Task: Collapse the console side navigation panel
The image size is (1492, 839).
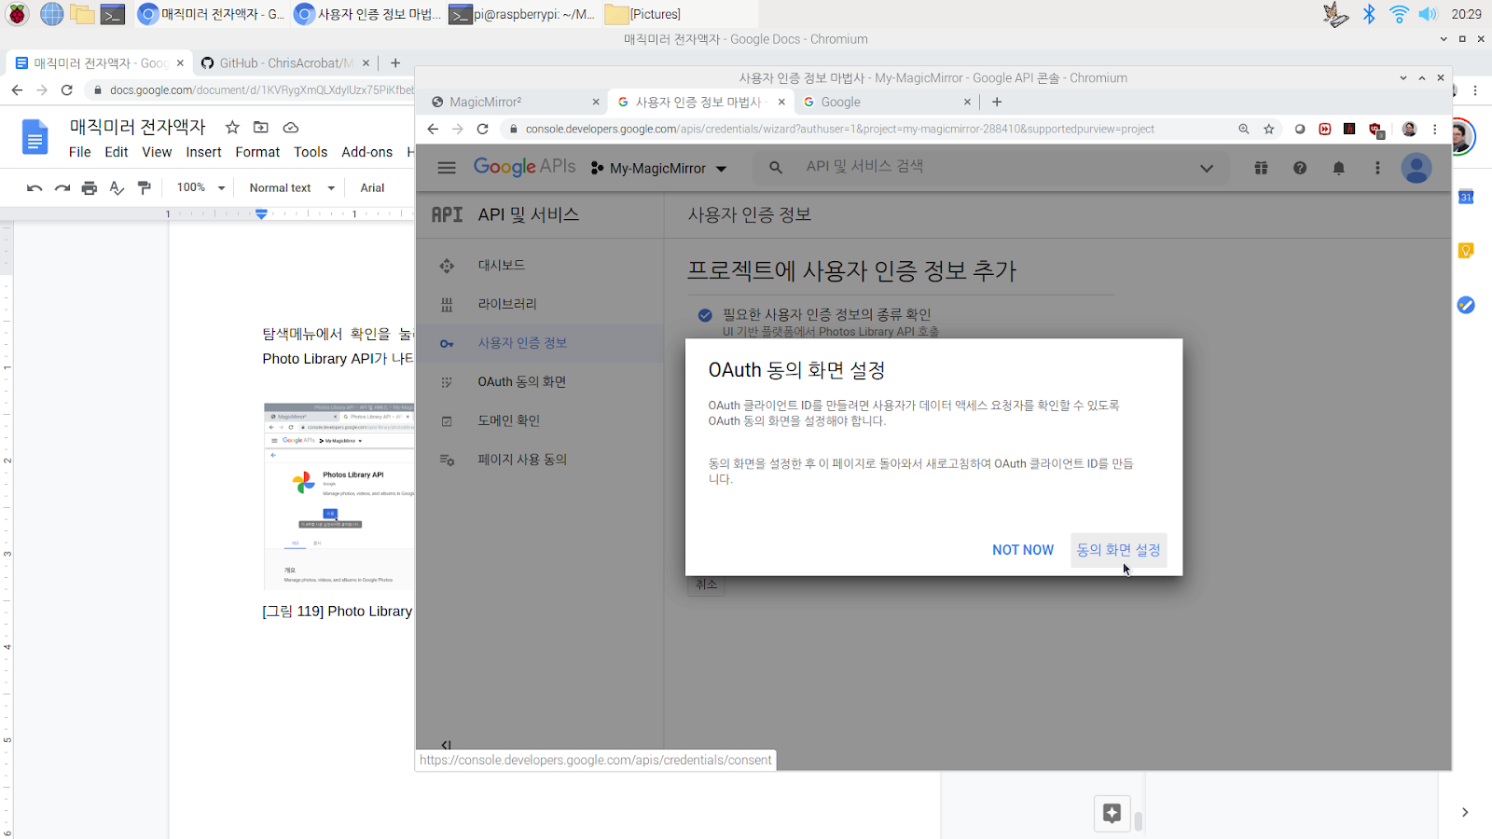Action: 446,745
